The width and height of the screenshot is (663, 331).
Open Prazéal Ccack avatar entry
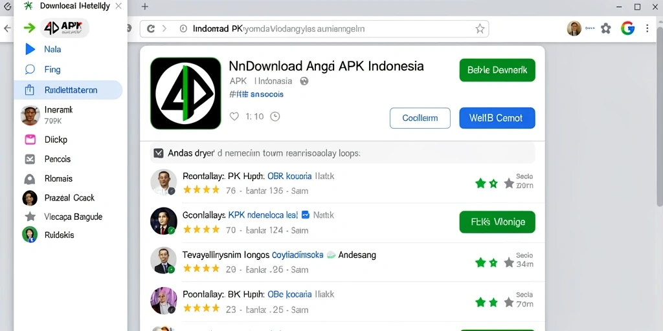click(30, 198)
